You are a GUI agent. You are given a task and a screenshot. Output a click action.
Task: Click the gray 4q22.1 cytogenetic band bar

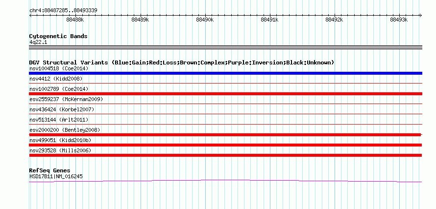coord(225,47)
